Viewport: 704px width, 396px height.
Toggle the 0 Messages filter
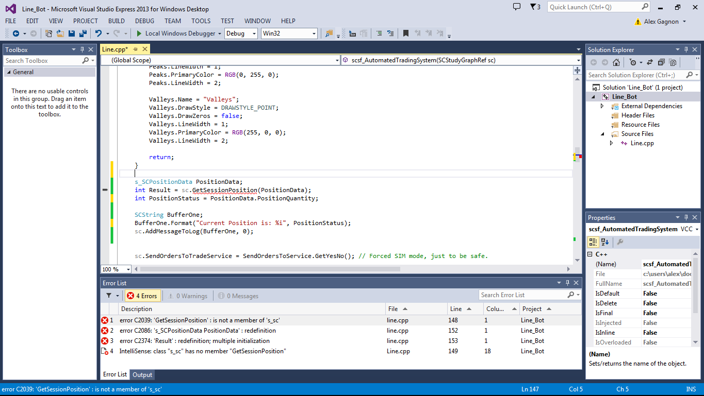238,296
